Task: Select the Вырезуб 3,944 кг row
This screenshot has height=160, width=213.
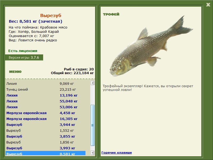Action: (x=46, y=125)
